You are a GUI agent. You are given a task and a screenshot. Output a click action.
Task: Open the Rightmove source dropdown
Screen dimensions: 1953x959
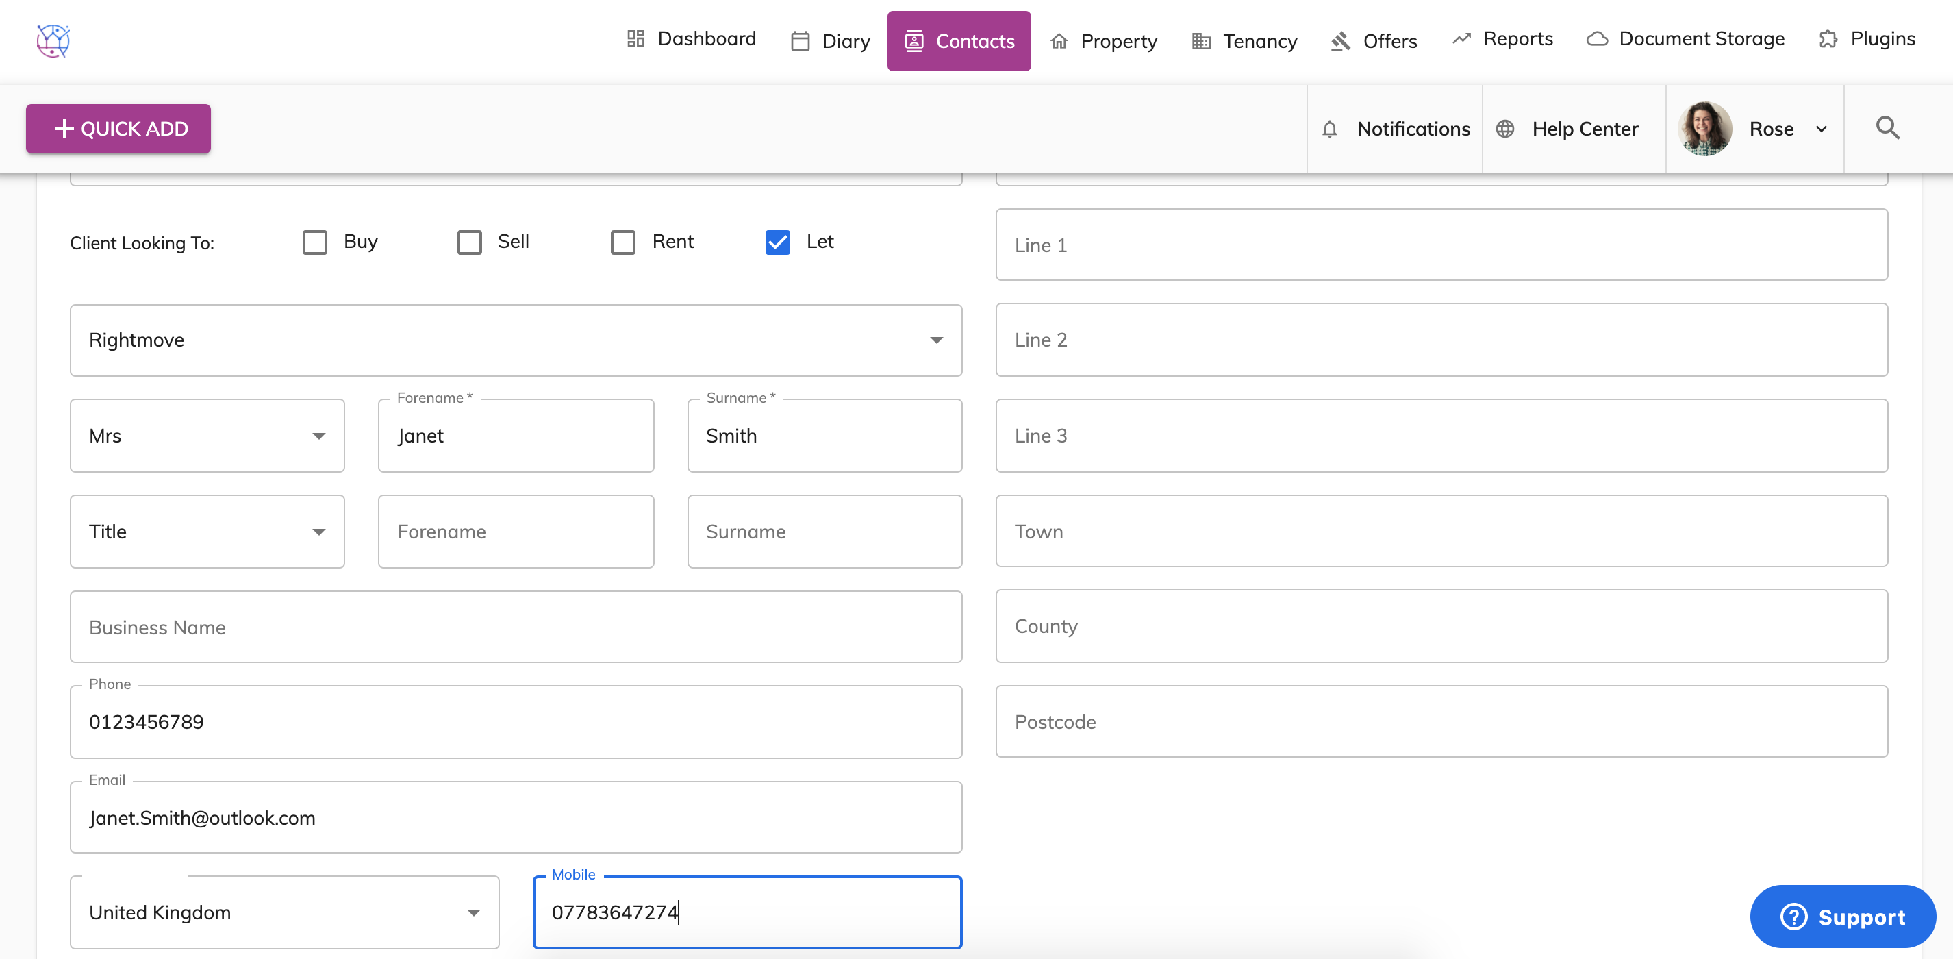click(516, 340)
